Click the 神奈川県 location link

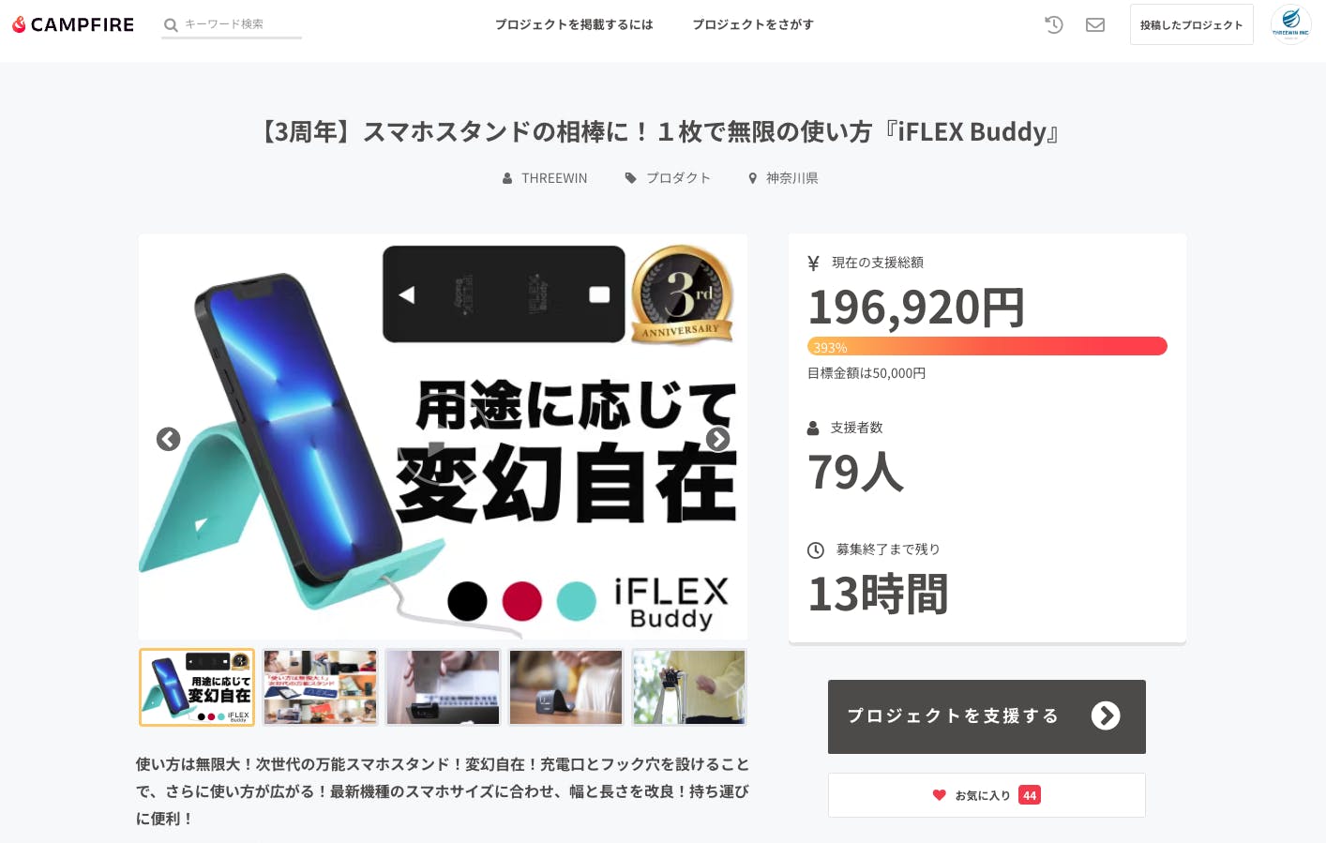pos(783,178)
